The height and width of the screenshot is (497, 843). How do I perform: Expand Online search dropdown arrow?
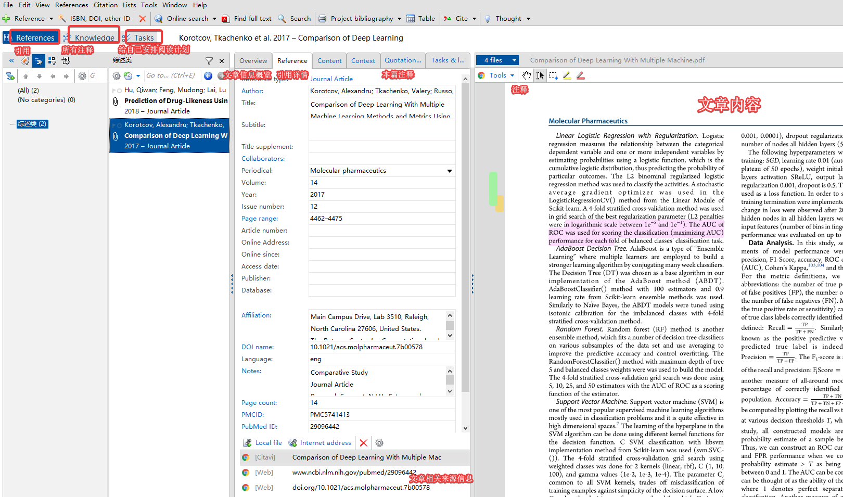(x=213, y=19)
